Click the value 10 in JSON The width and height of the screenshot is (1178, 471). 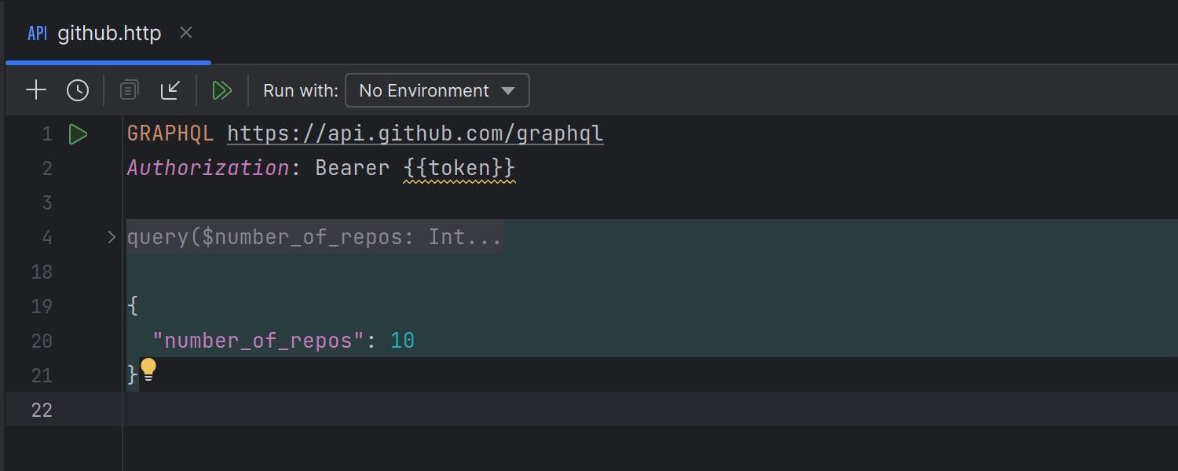[402, 341]
